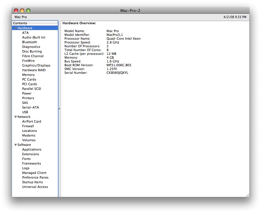261x213 pixels.
Task: Select PC Cards entry
Action: click(29, 79)
